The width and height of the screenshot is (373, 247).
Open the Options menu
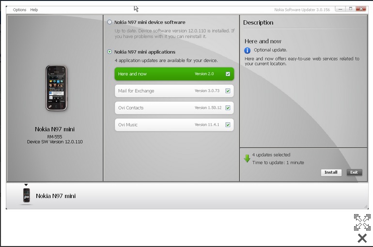(19, 10)
